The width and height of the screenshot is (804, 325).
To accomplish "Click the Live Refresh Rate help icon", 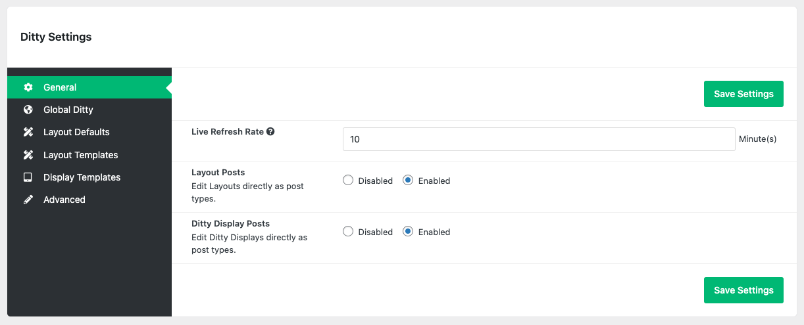I will tap(270, 131).
